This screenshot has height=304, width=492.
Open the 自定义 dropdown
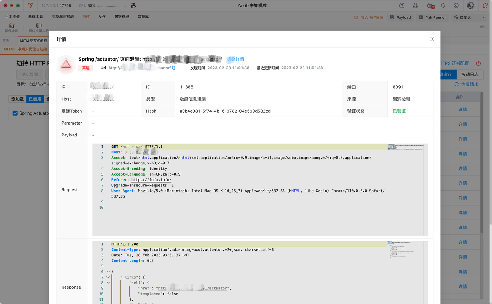pos(469,17)
